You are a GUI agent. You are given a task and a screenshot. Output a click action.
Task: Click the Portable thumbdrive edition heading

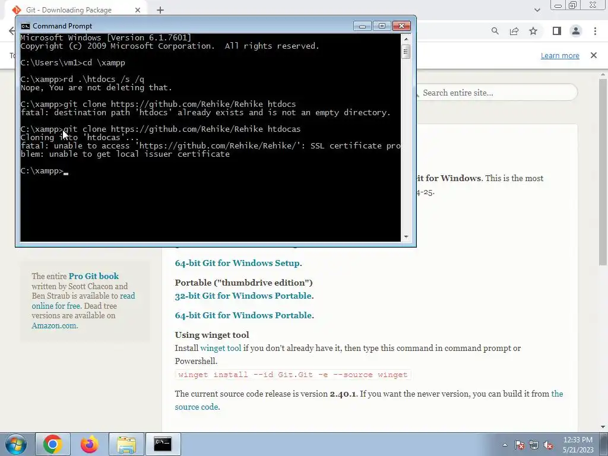click(x=243, y=282)
